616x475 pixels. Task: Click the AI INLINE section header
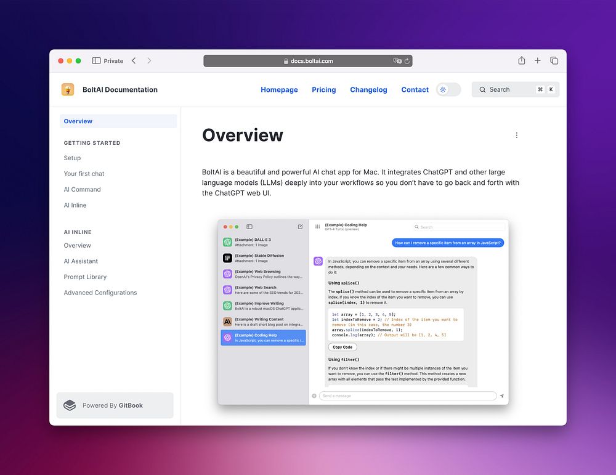(x=78, y=232)
